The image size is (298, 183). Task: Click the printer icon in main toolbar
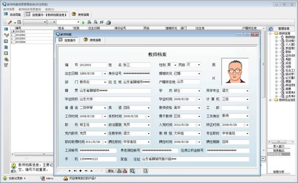click(108, 22)
